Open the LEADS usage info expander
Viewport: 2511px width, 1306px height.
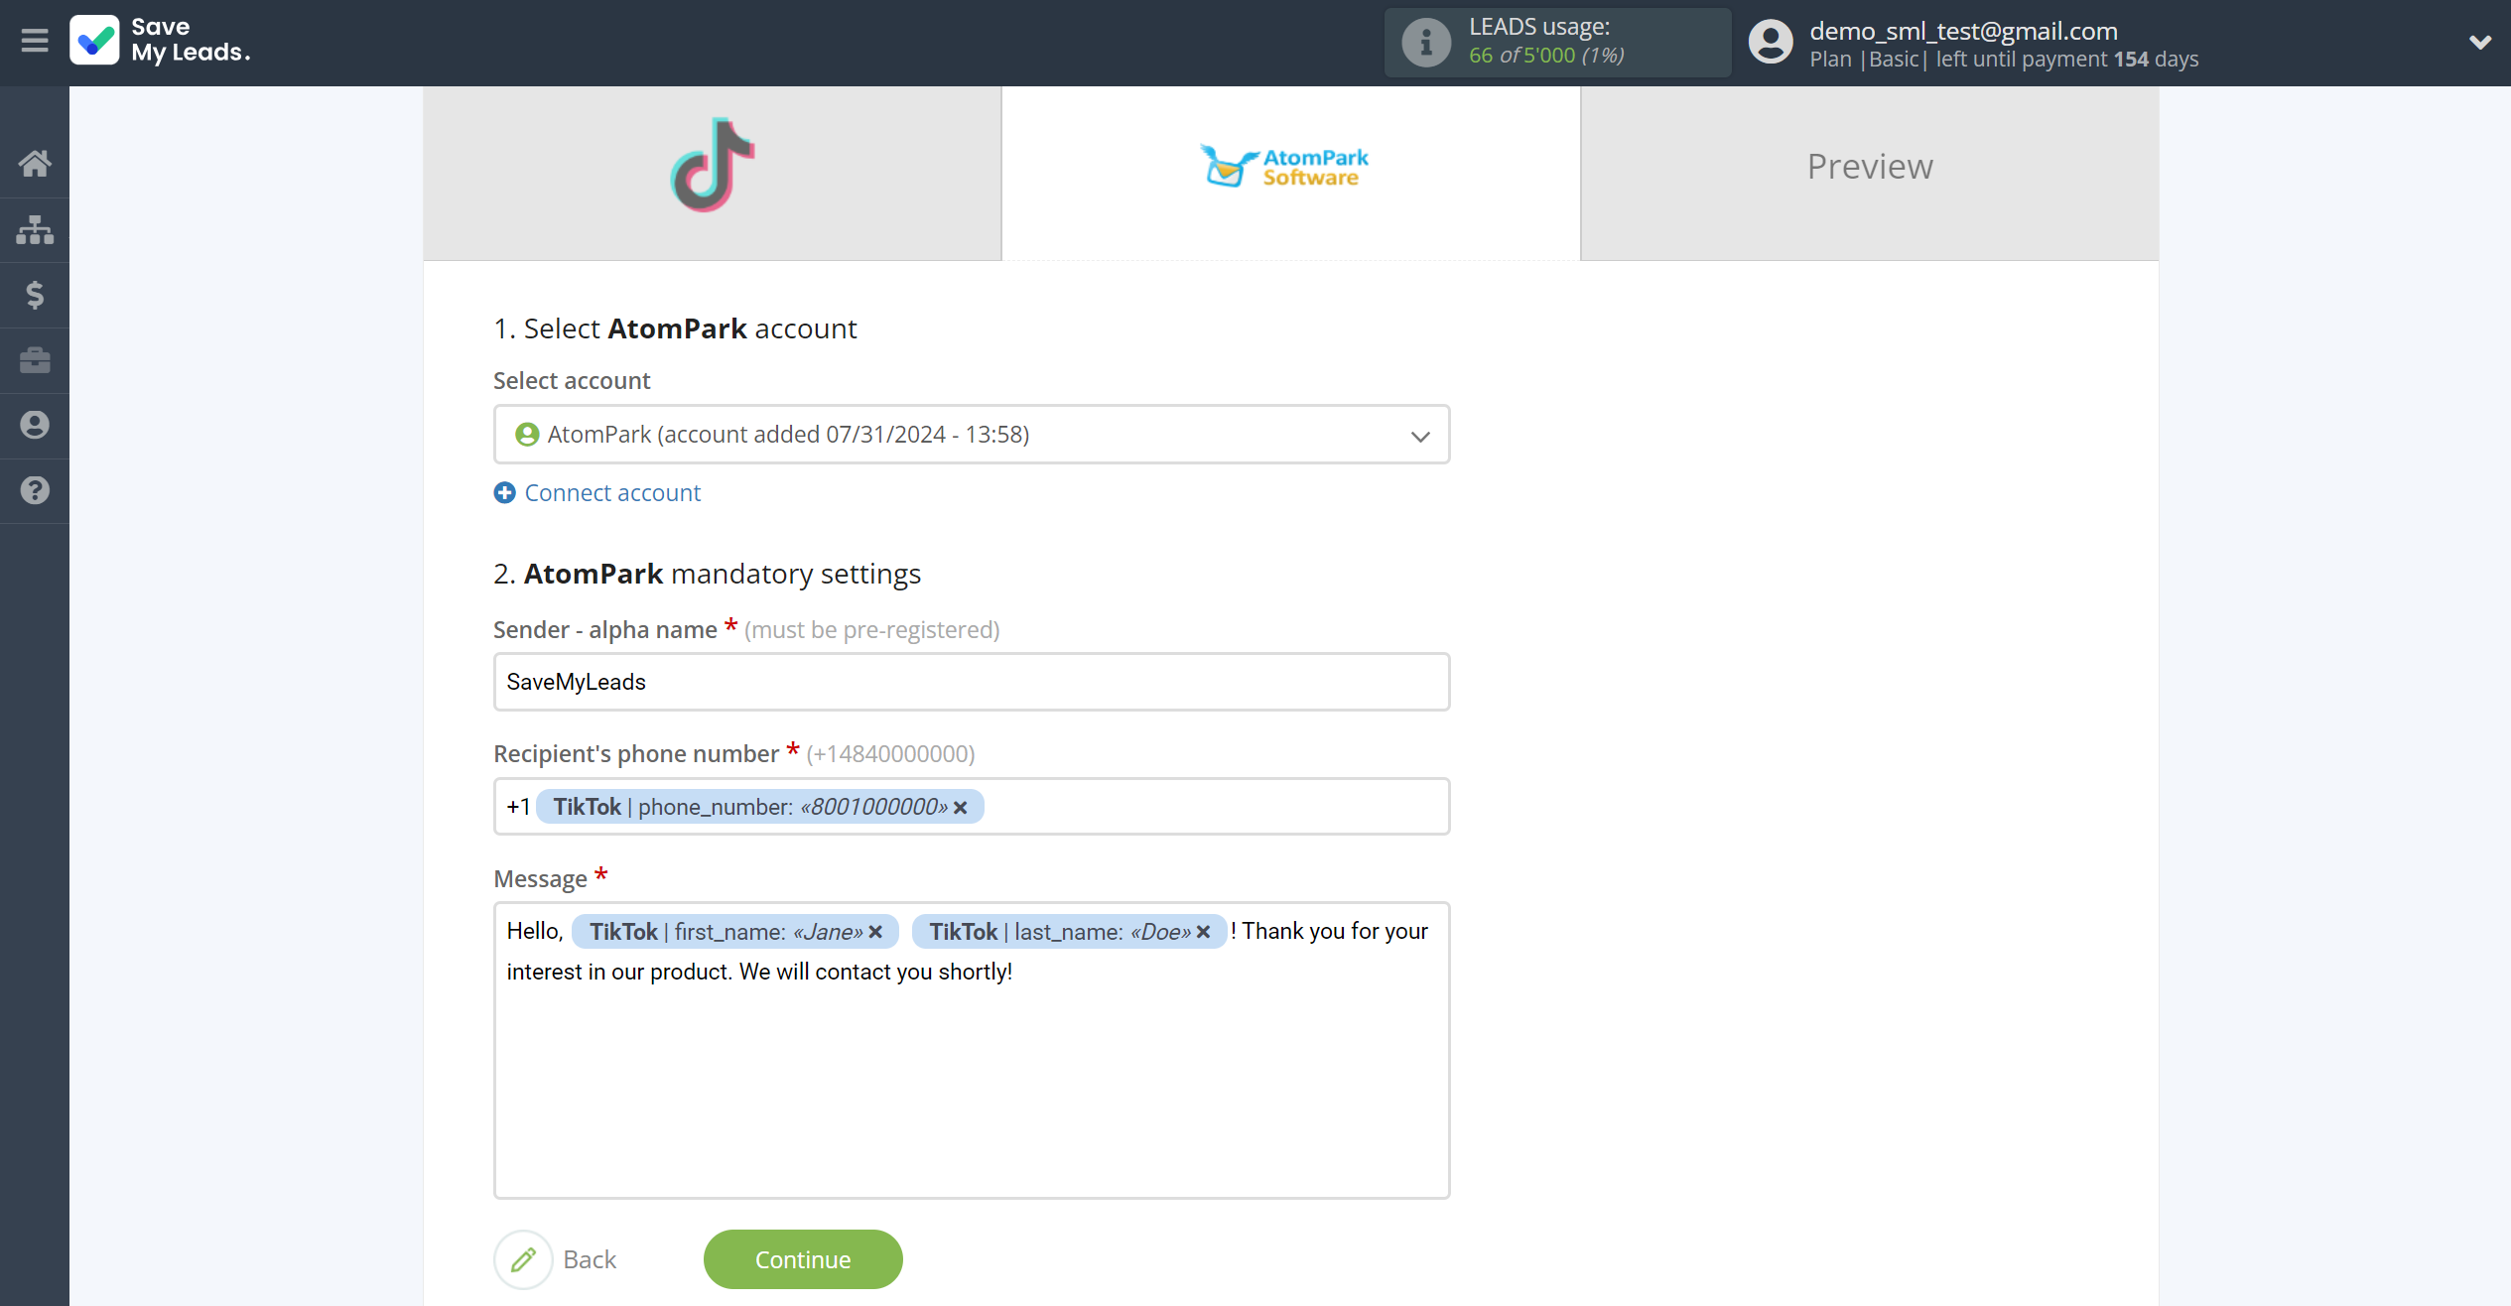(1426, 44)
